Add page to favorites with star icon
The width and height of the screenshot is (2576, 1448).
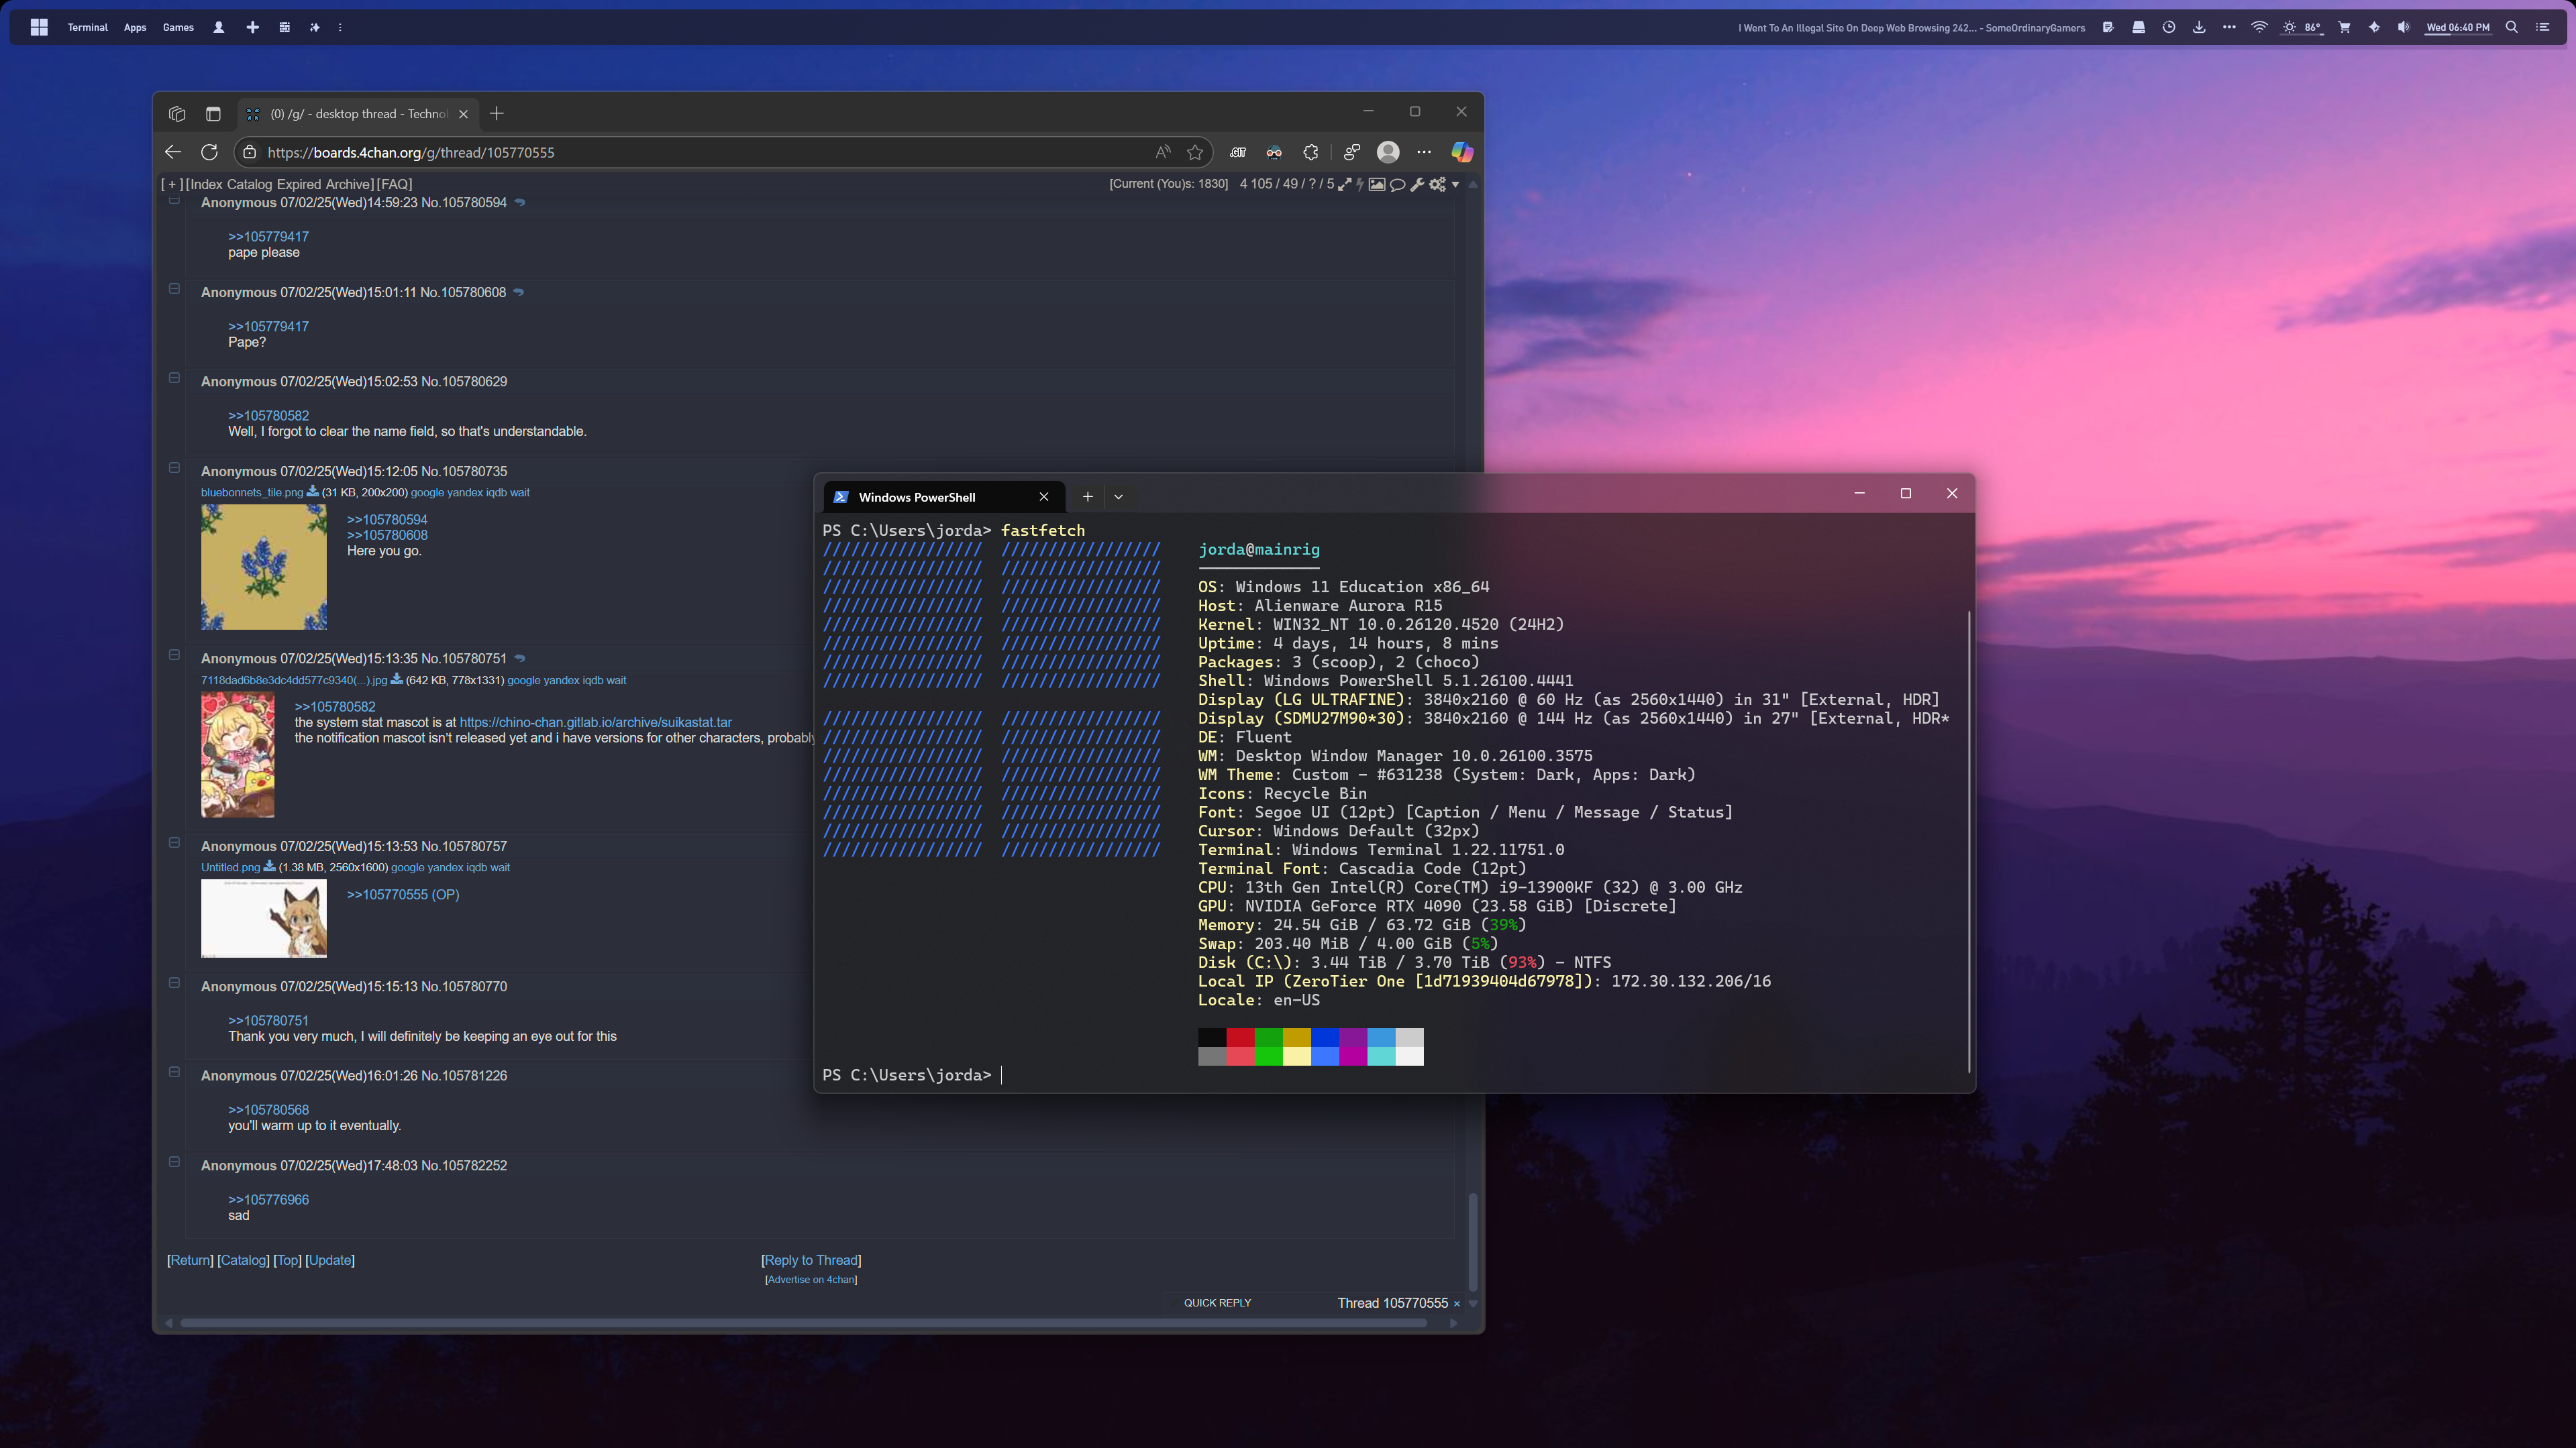click(1194, 152)
